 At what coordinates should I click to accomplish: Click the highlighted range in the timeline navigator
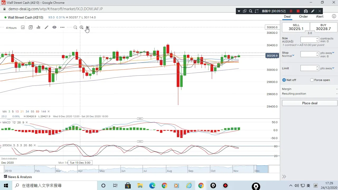262,169
